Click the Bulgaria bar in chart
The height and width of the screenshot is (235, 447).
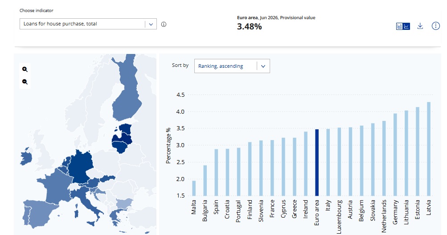tap(205, 181)
